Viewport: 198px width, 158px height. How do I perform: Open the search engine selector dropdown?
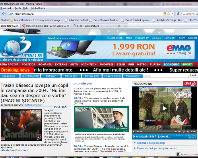(179, 14)
